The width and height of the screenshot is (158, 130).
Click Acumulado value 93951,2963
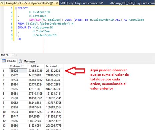pyautogui.click(x=54, y=84)
